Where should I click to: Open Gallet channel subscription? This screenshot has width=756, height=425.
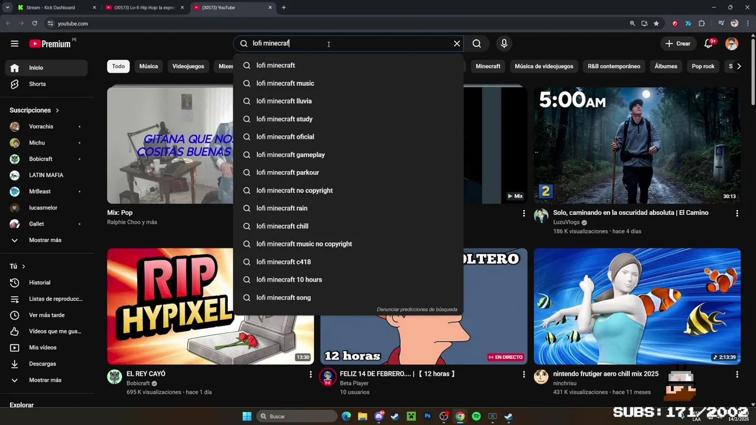(x=46, y=224)
